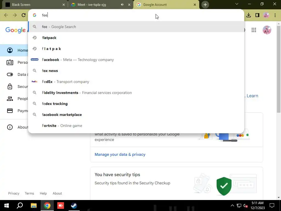Viewport: 281px width, 211px height.
Task: Show hidden system tray icons
Action: tap(232, 206)
